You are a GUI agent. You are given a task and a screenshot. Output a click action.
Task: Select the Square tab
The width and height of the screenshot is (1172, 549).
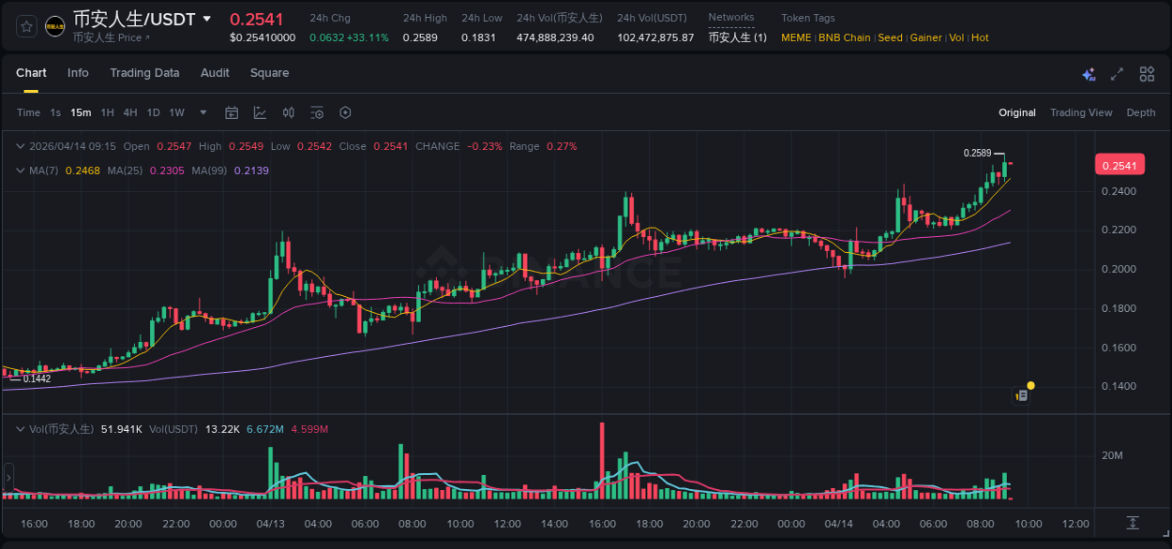click(269, 73)
